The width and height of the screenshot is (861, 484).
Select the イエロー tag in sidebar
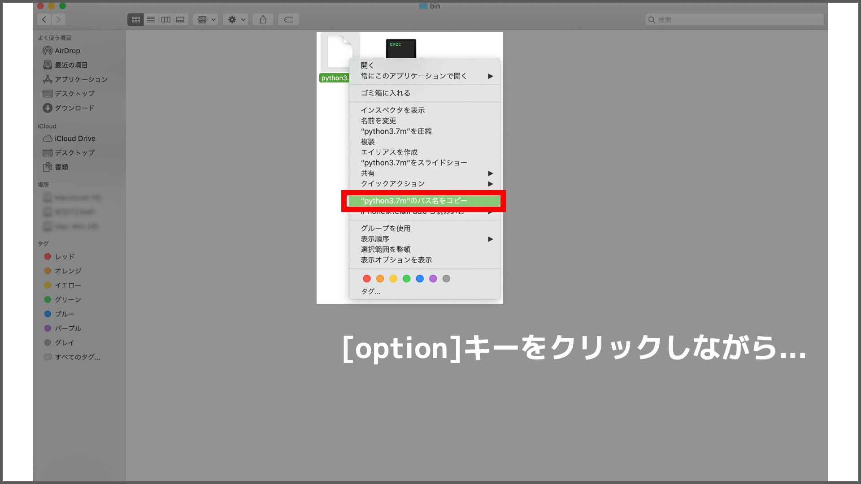coord(63,285)
